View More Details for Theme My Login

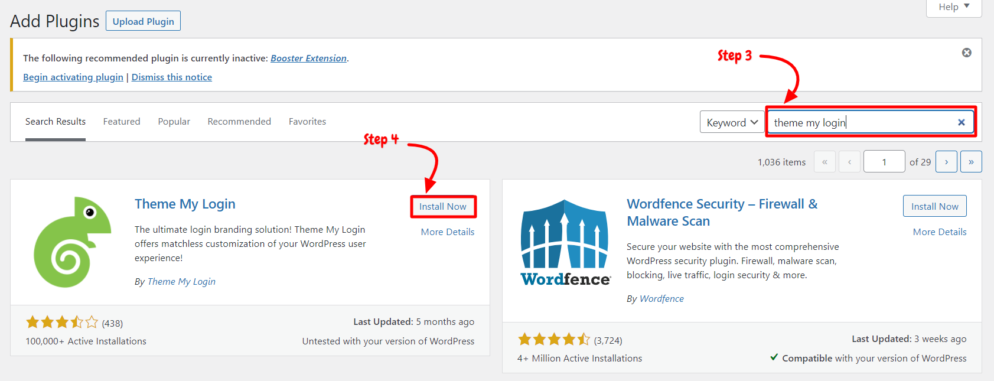[448, 232]
